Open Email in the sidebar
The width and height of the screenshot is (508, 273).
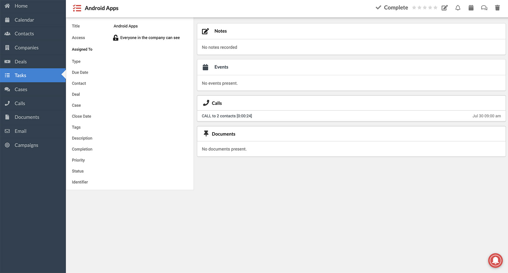(33, 131)
